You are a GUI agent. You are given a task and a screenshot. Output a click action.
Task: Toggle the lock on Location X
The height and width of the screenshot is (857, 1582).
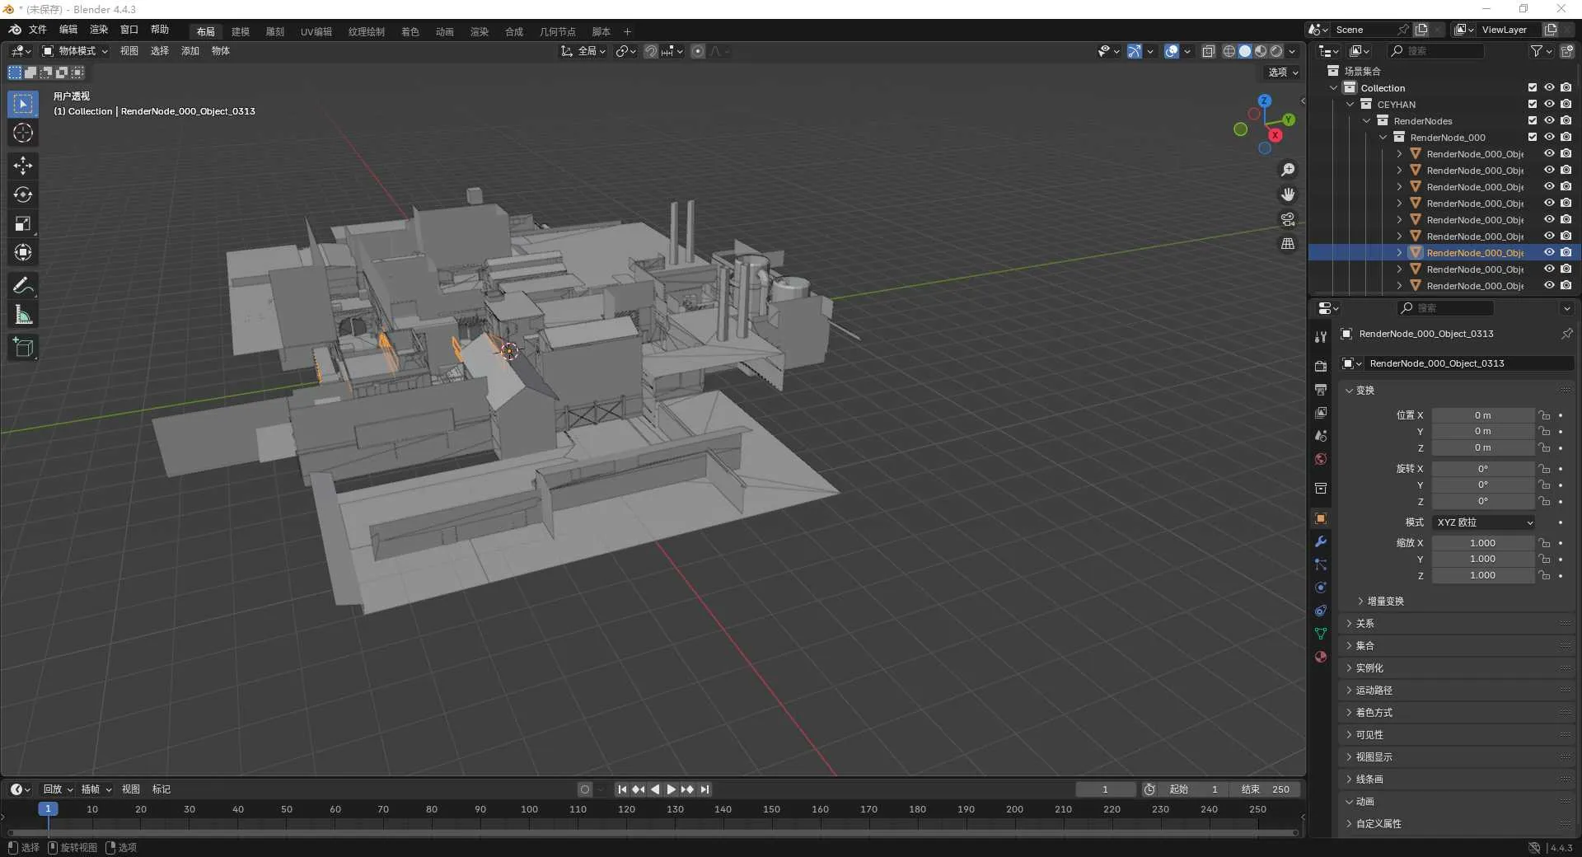1545,415
